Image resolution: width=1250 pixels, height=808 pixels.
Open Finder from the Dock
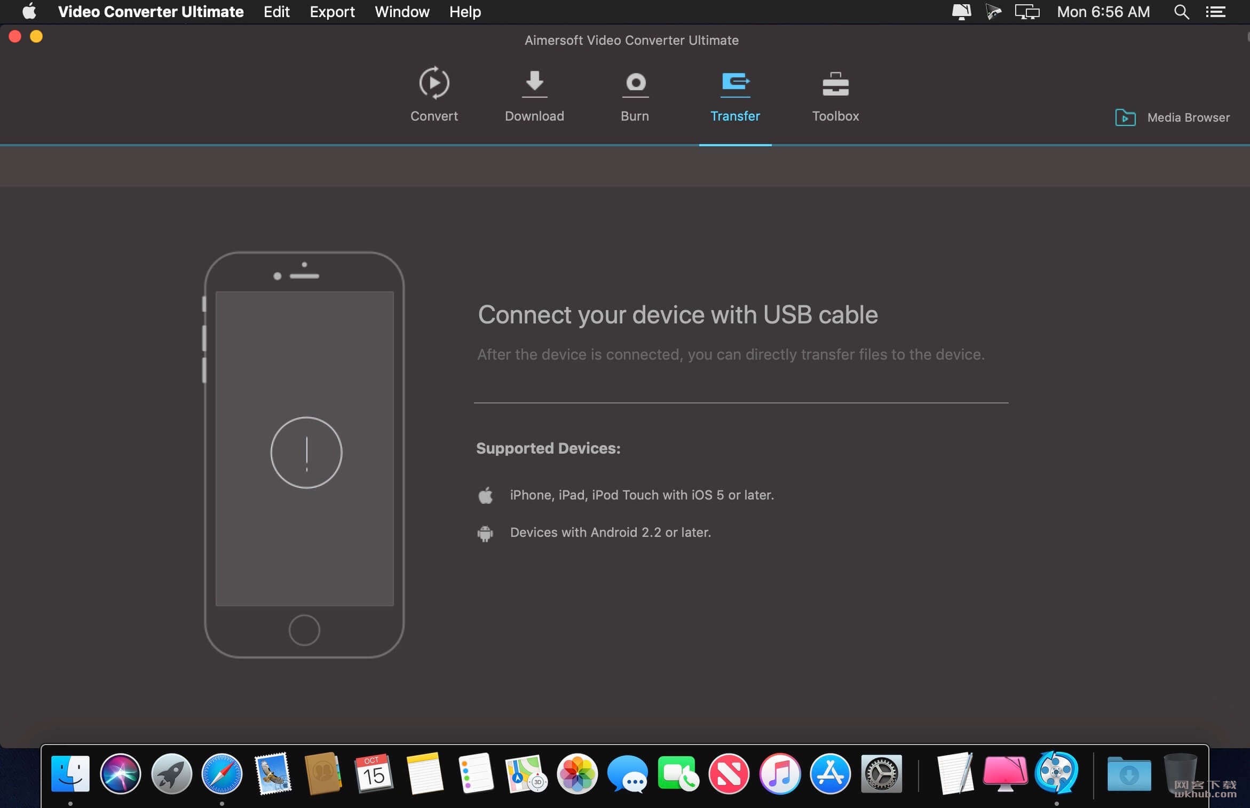pos(70,773)
